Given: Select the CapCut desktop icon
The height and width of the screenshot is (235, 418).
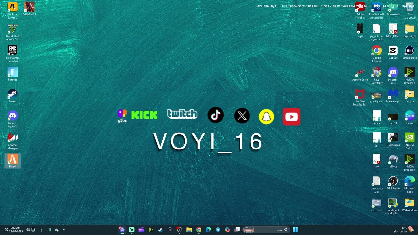Looking at the screenshot, I should (x=393, y=52).
